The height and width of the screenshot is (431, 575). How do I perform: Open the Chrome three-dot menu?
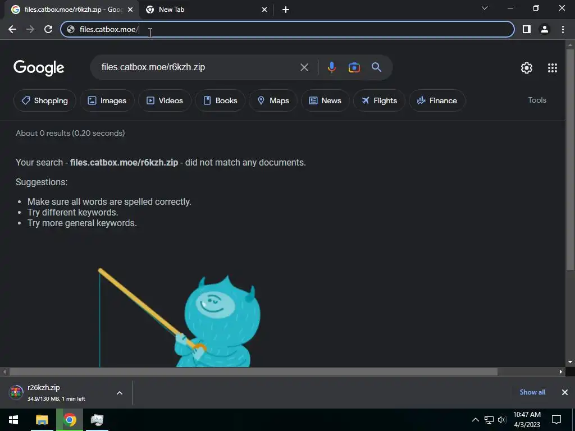(563, 29)
